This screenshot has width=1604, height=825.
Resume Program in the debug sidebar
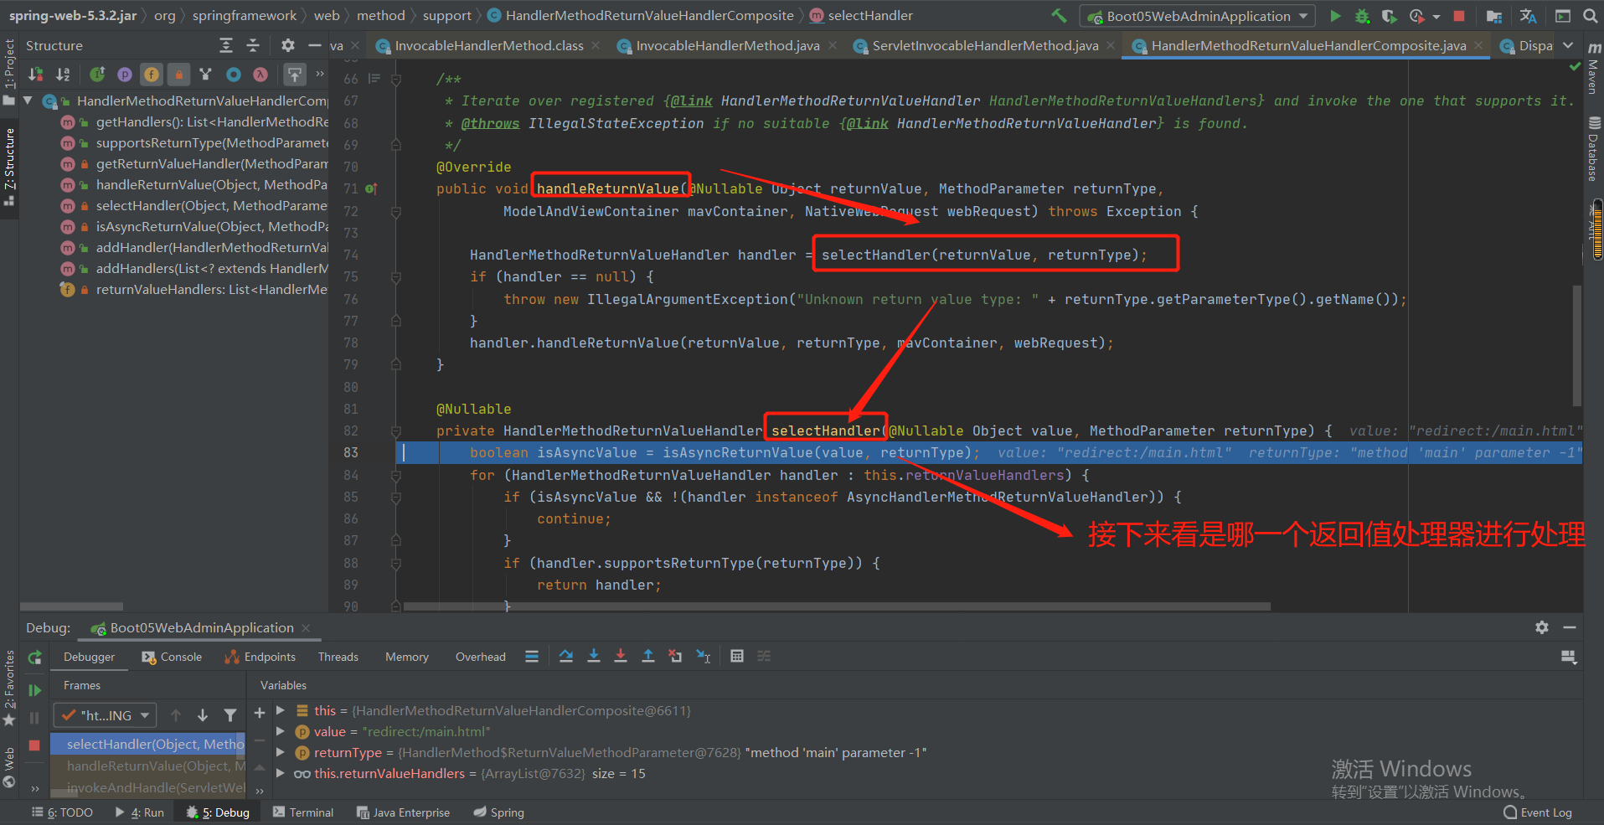(34, 690)
